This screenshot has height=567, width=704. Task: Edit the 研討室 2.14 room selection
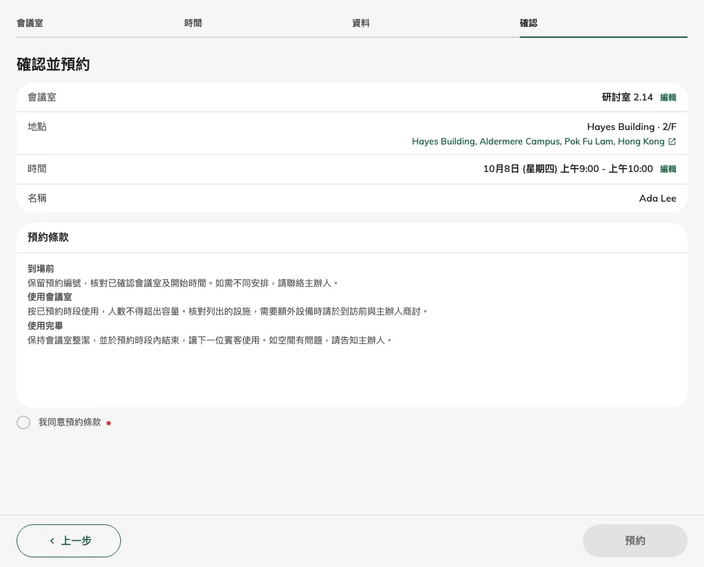(x=668, y=98)
